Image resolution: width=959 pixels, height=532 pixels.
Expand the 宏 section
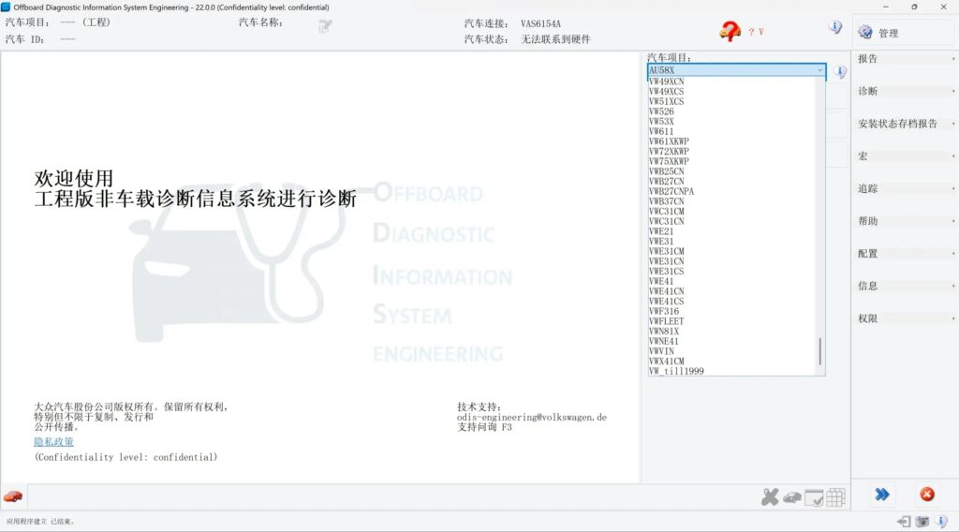pos(906,155)
